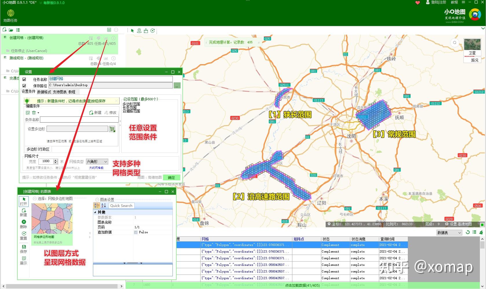Click the 条件名称 input field

pos(79,120)
